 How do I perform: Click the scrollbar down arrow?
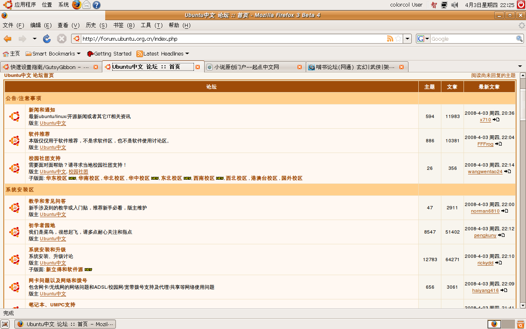(523, 306)
